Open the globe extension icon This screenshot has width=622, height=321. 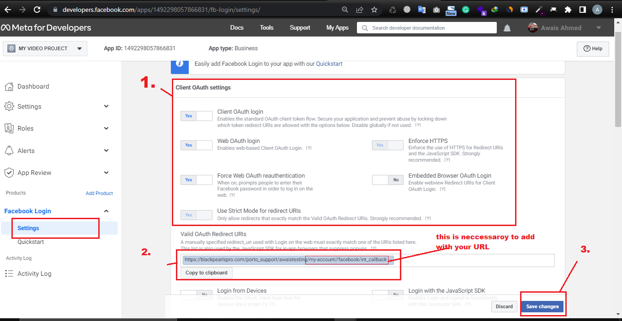coord(407,10)
